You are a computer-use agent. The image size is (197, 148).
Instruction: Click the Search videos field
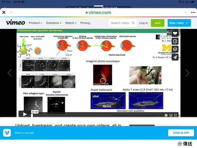123,23
